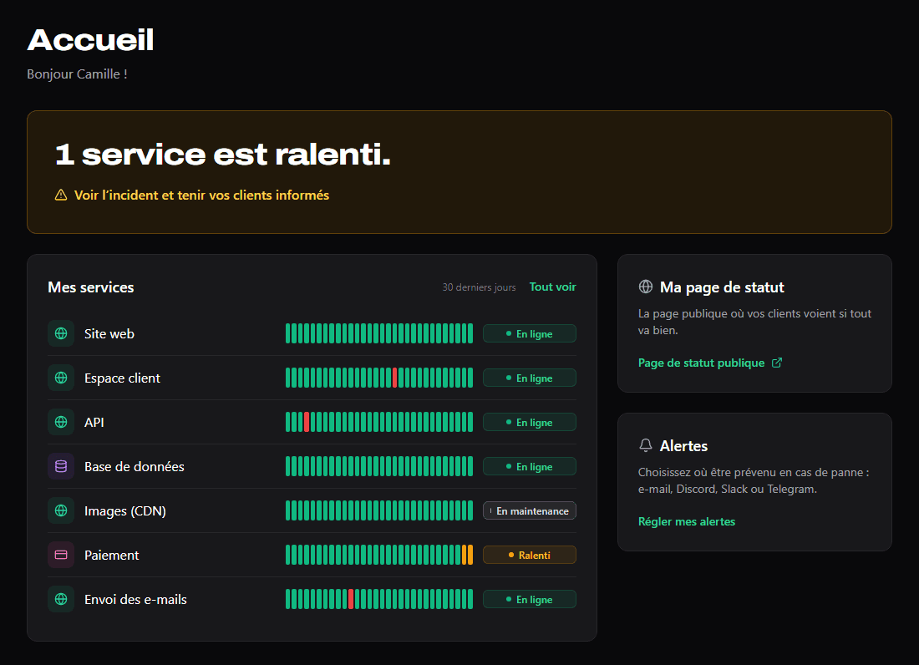Click the globe icon next to Espace client
This screenshot has height=665, width=919.
point(61,378)
